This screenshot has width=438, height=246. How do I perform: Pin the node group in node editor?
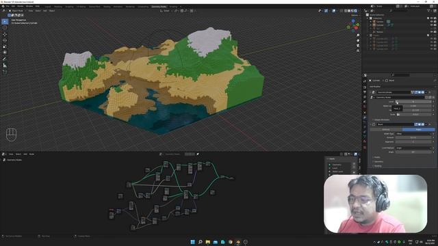pos(198,154)
